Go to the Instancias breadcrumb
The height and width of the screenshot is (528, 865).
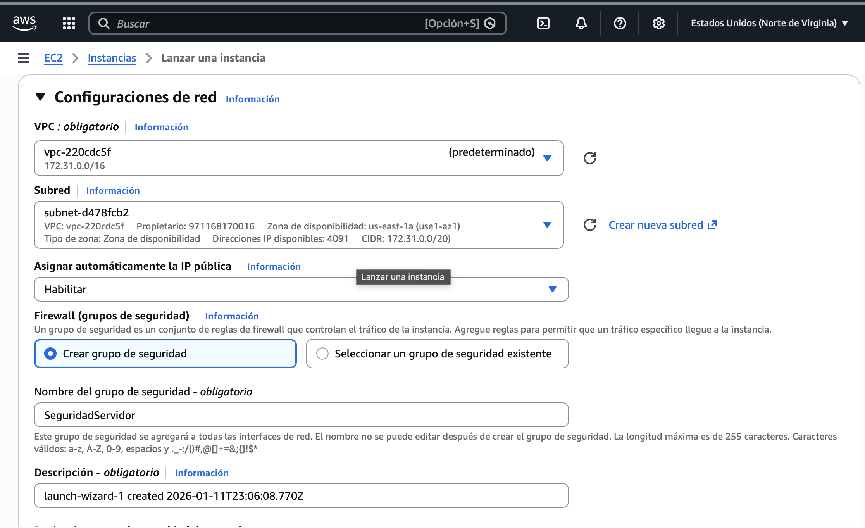[x=112, y=58]
